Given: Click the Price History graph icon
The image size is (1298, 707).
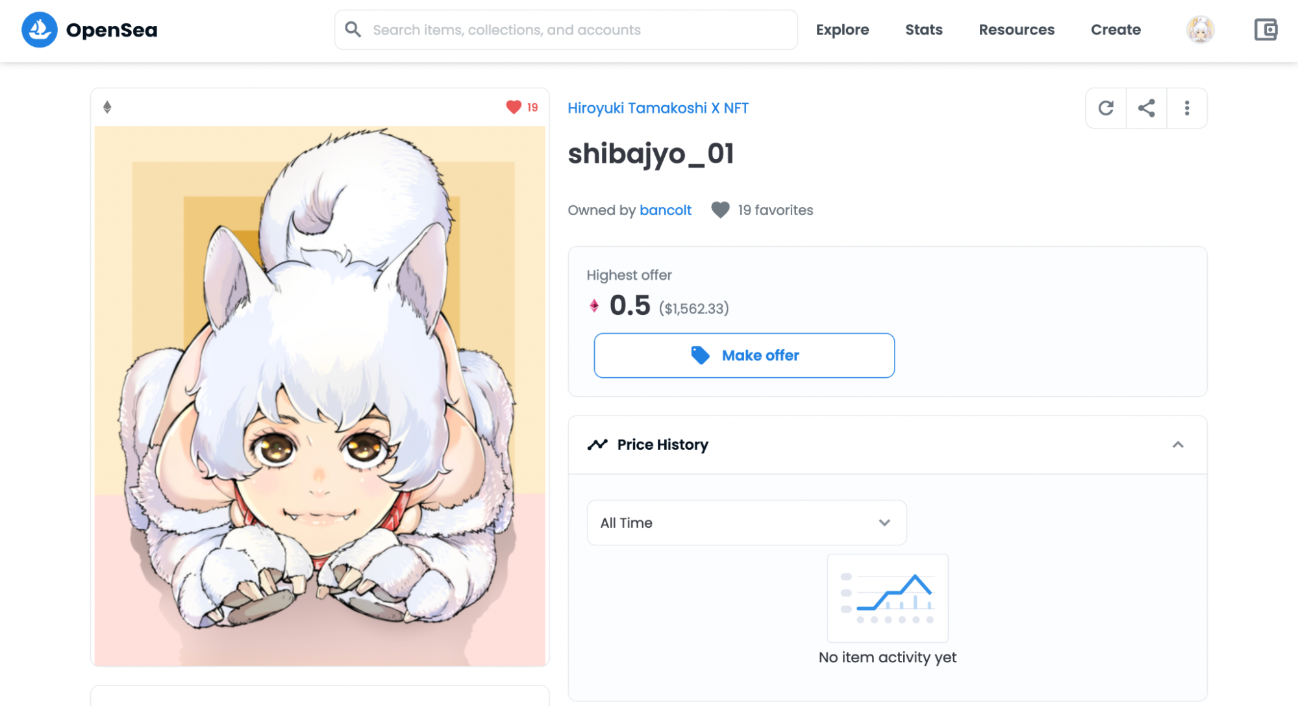Looking at the screenshot, I should click(597, 444).
